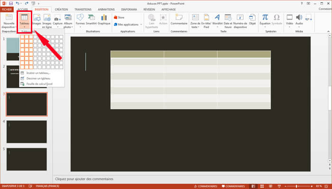Click FRANÇAIS (FRANCE) language indicator
Viewport: 332px width, 189px height.
coord(47,186)
